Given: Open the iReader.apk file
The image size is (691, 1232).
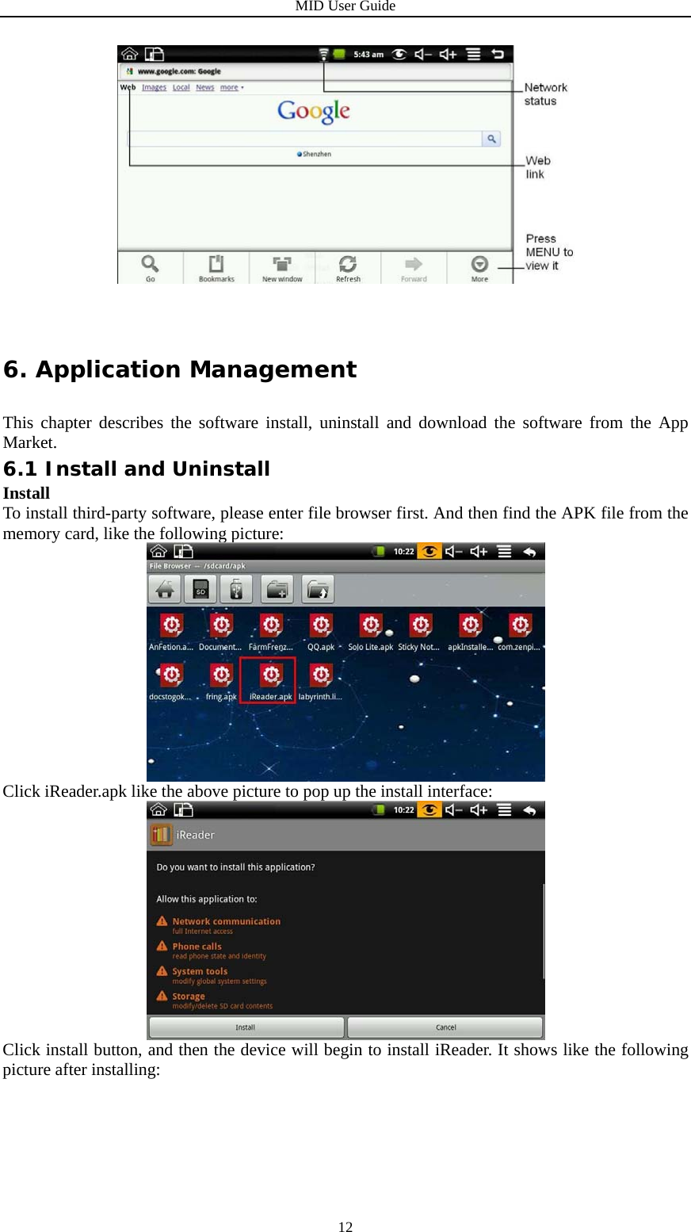Looking at the screenshot, I should coord(270,682).
